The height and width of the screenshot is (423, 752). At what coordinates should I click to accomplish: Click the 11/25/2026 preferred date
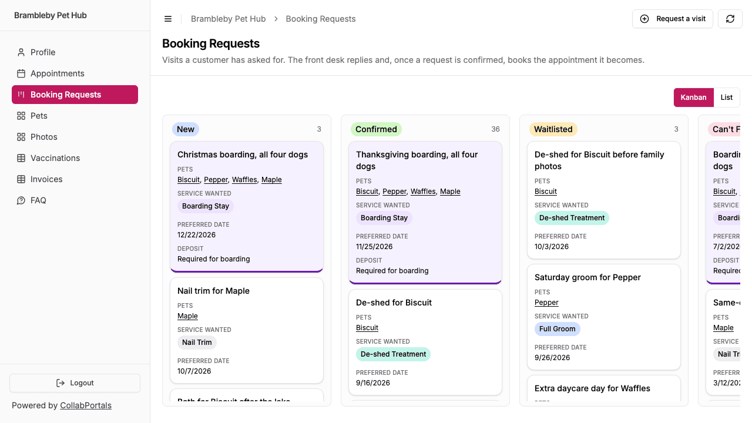(x=374, y=247)
